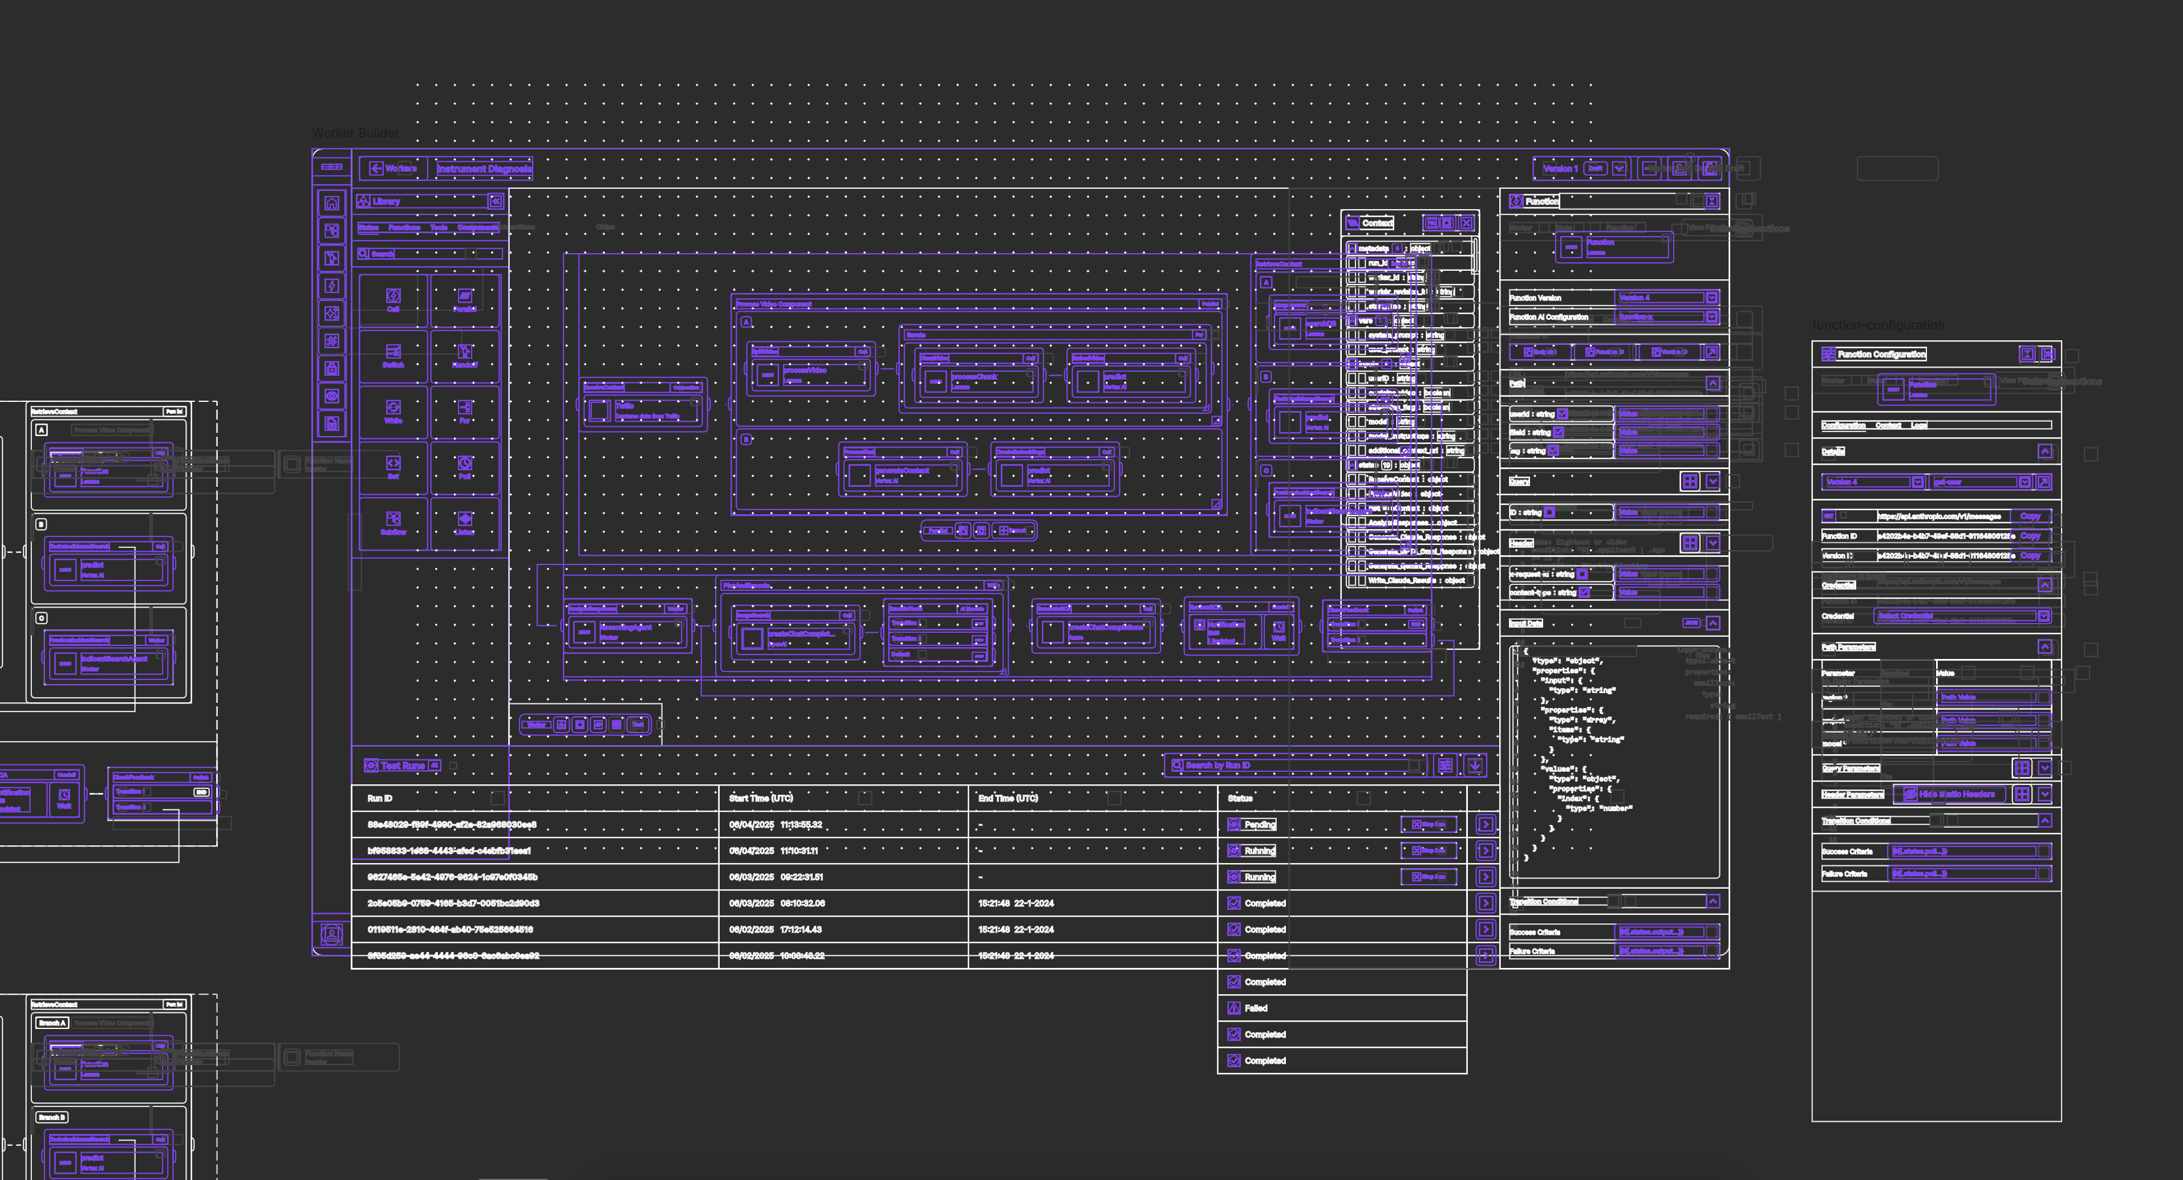Select the Handoff state in Library

(464, 356)
